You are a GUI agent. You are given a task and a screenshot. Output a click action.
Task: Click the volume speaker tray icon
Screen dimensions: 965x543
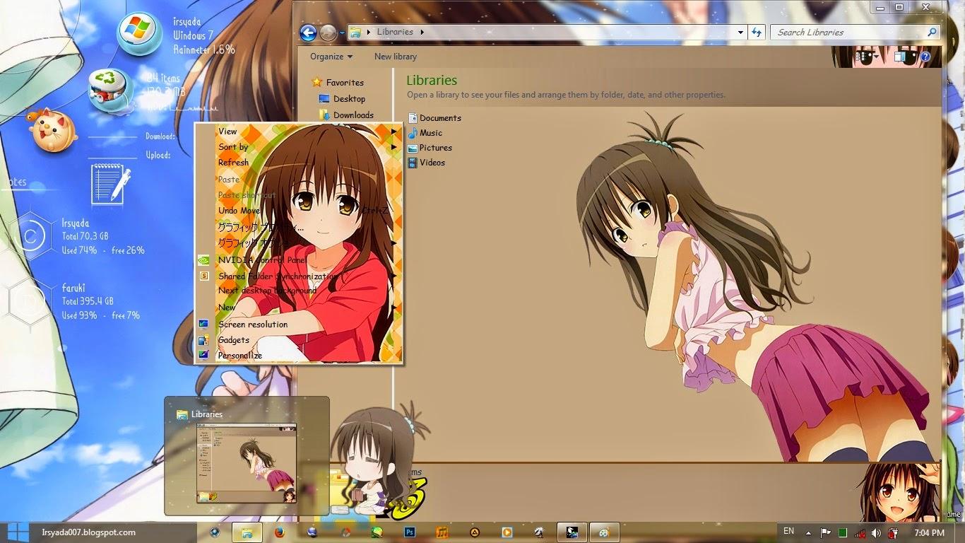876,533
